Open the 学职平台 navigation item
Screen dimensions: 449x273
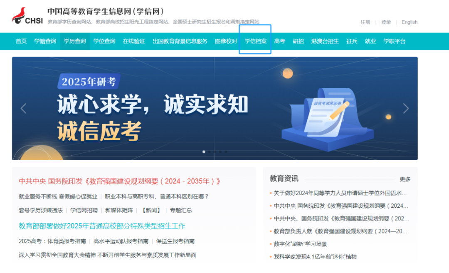(395, 41)
